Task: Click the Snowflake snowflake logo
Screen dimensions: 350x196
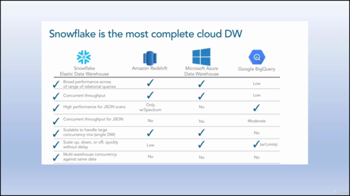Action: coord(84,57)
